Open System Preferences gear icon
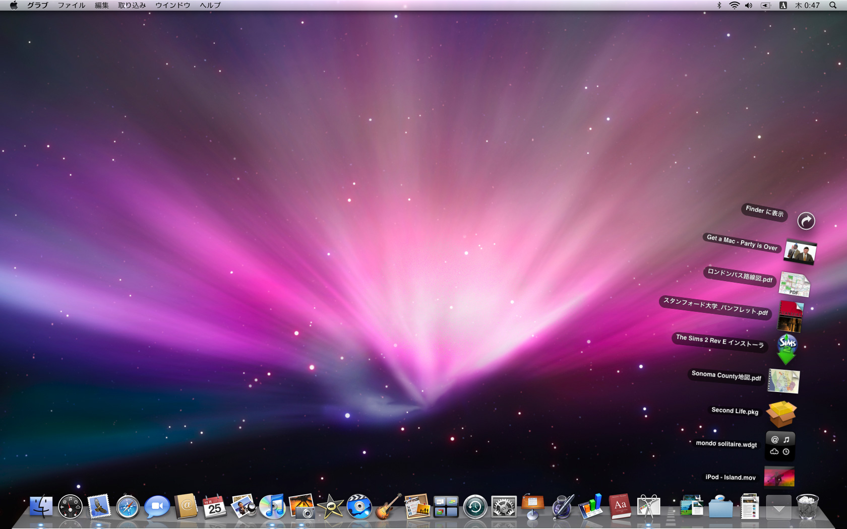The height and width of the screenshot is (529, 847). 504,507
